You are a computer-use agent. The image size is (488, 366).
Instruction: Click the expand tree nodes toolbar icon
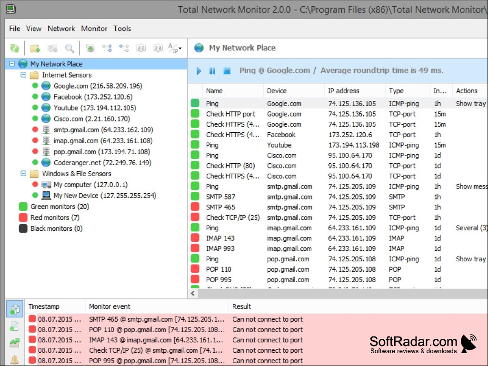(107, 48)
